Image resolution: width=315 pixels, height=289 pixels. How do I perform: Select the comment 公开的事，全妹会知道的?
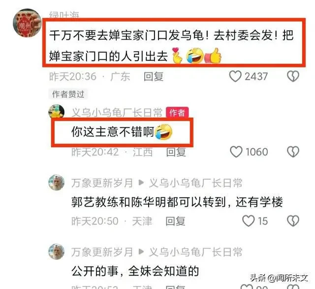coord(135,271)
